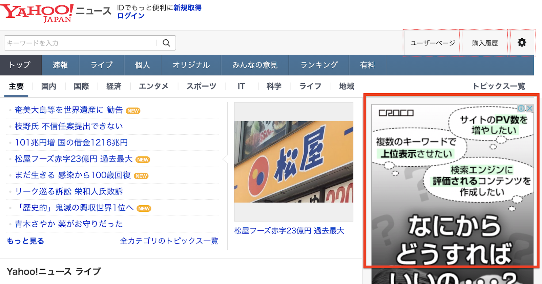
Task: Switch to the 経済 category tab
Action: pos(114,86)
